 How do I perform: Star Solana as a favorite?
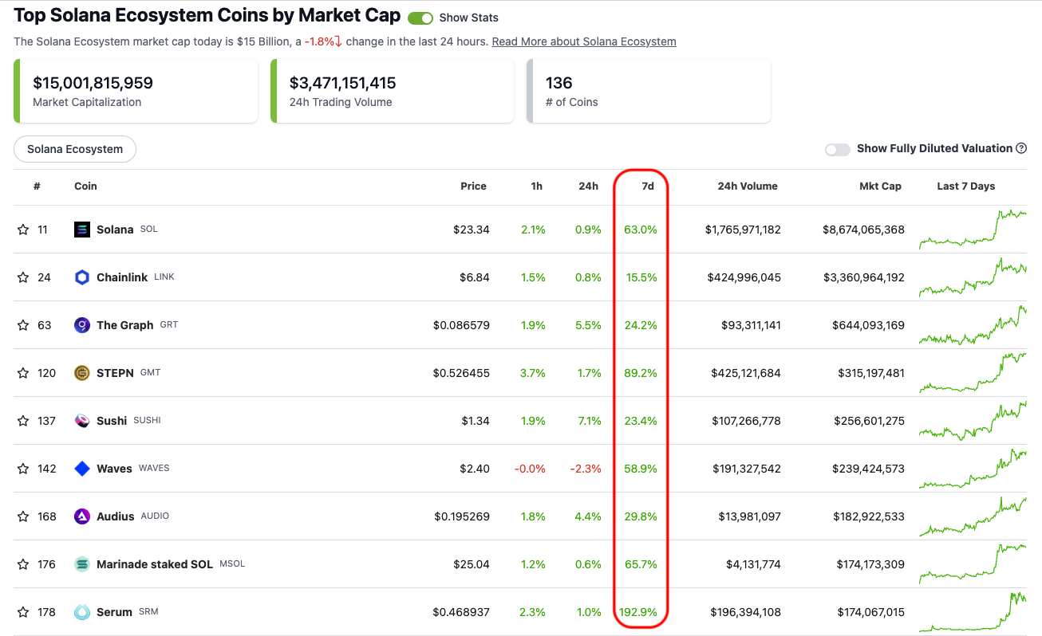tap(22, 229)
